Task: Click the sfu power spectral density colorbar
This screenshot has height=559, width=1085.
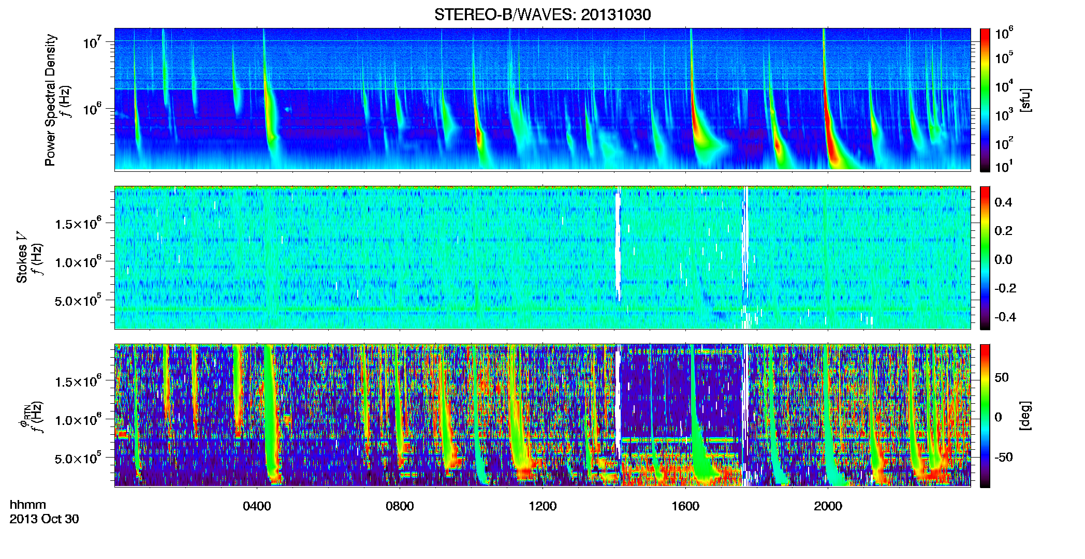Action: [x=985, y=99]
